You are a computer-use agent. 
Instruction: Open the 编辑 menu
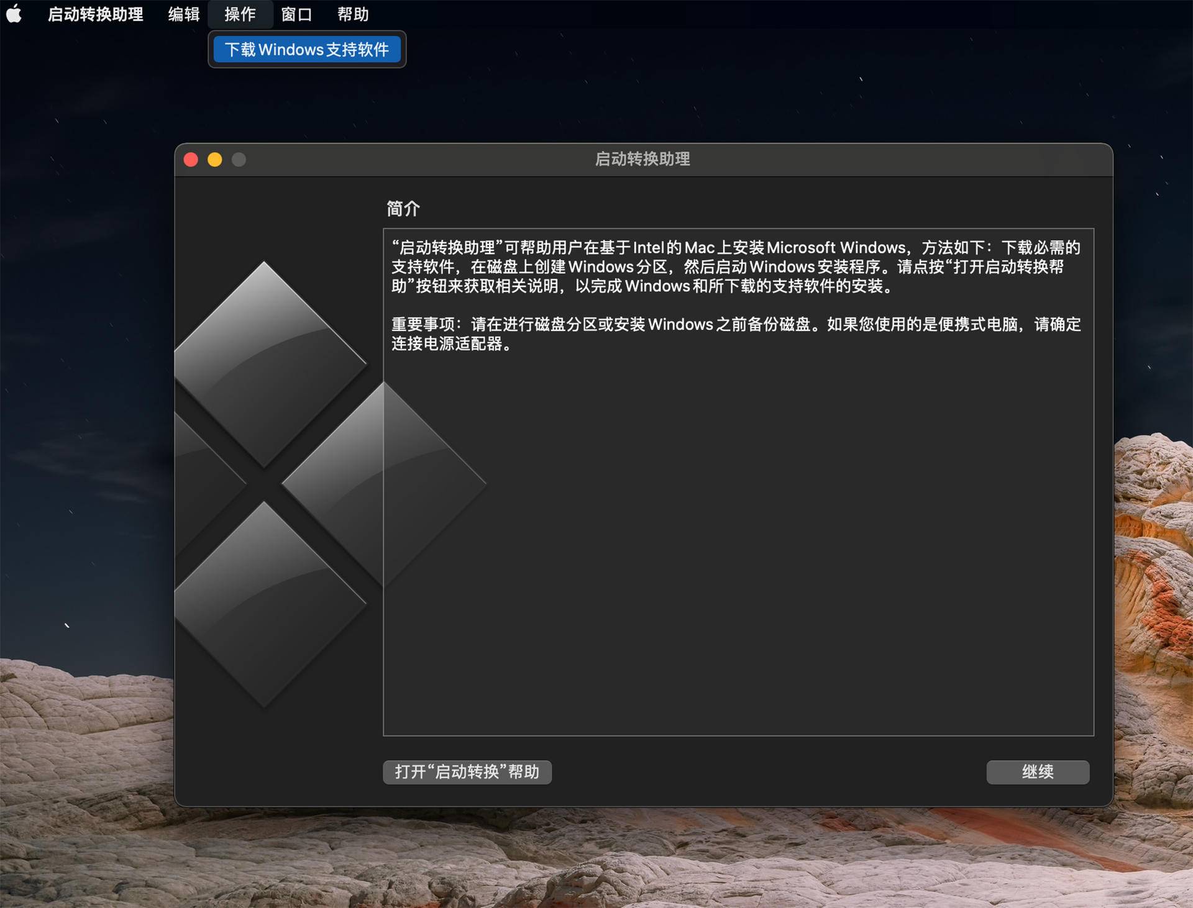coord(183,14)
